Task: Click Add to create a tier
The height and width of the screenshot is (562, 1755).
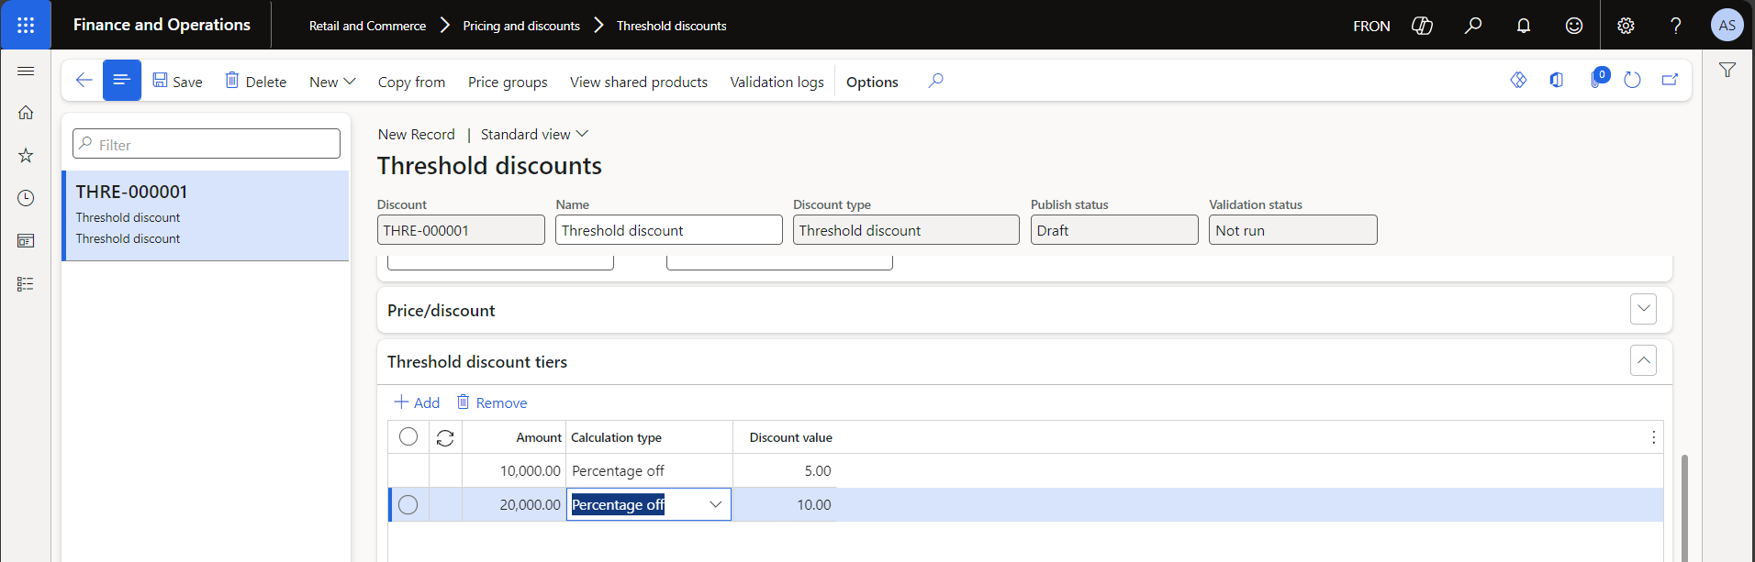Action: [x=417, y=402]
